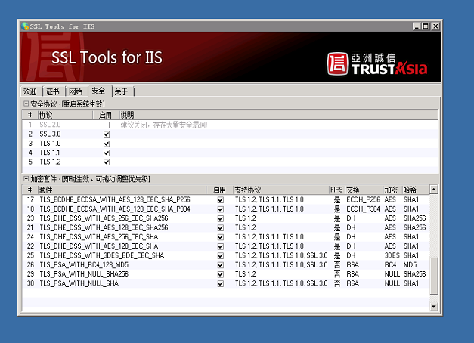474x343 pixels.
Task: Click the 3DES encryption value
Action: 392,255
